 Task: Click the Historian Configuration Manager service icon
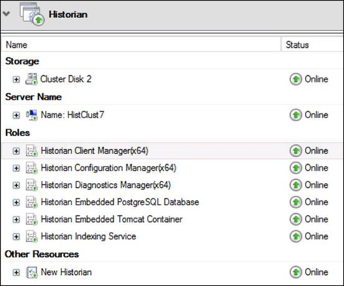click(x=32, y=168)
